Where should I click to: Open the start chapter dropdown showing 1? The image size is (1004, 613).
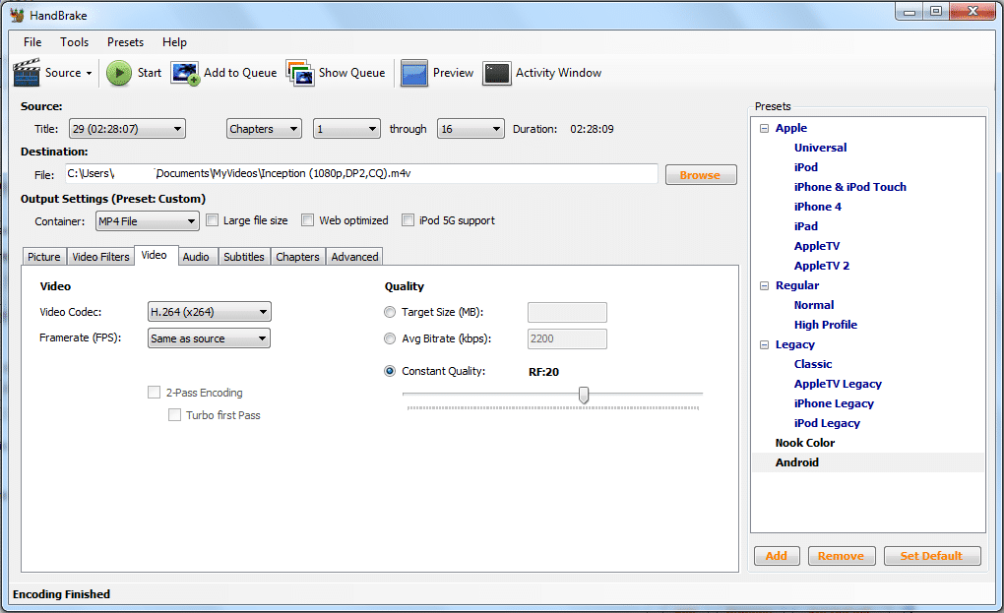pyautogui.click(x=346, y=129)
